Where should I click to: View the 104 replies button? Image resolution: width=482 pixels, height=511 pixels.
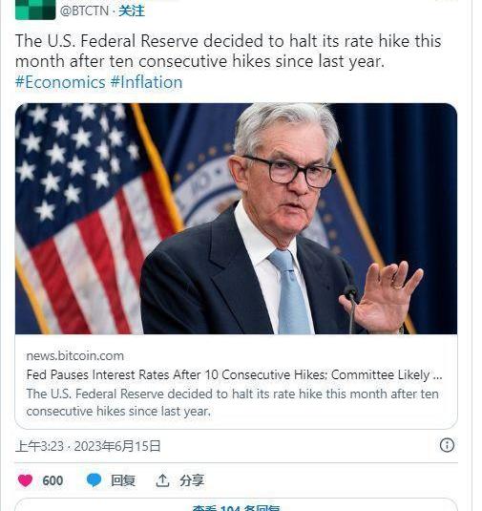(x=236, y=506)
